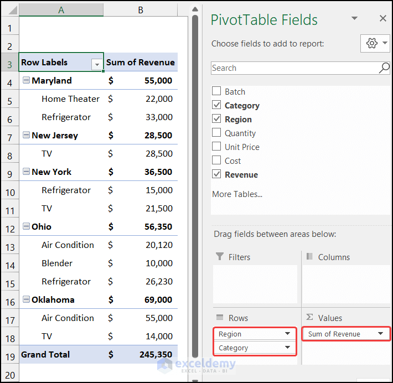Image resolution: width=393 pixels, height=383 pixels.
Task: Select the Grand Total cell
Action: (x=61, y=354)
